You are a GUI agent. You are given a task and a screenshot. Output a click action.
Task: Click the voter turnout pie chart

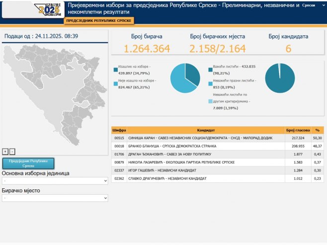[185, 79]
